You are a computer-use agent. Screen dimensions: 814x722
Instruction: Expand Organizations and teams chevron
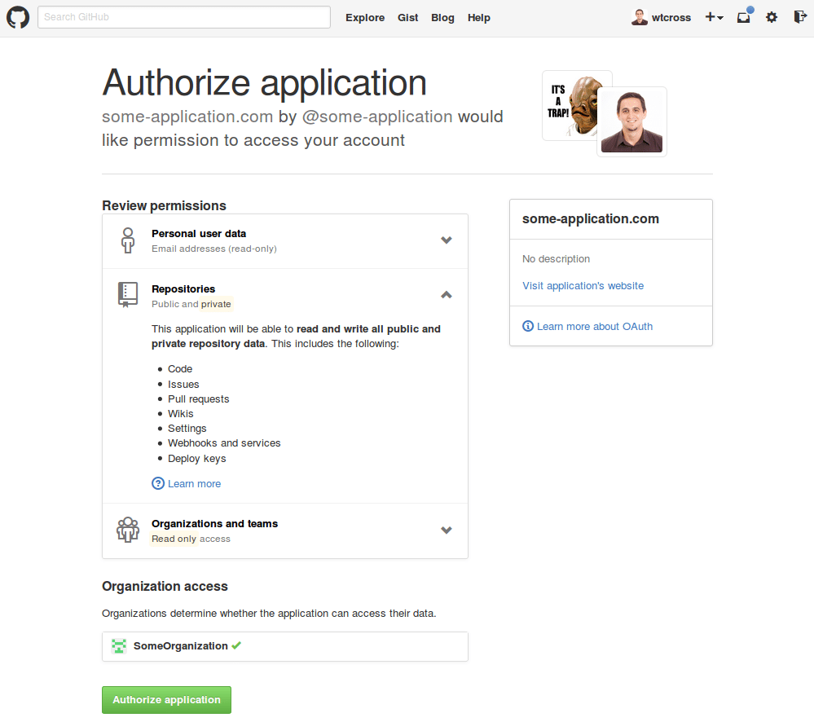(446, 530)
